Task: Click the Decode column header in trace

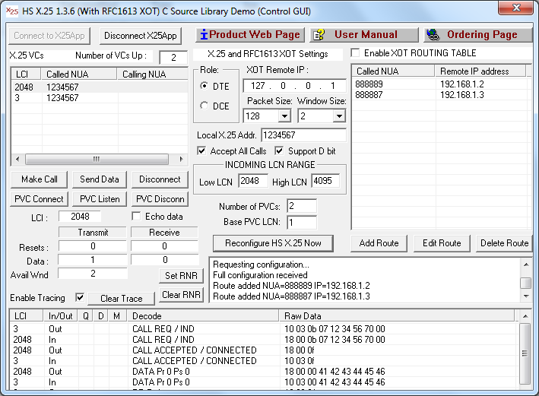Action: tap(203, 315)
